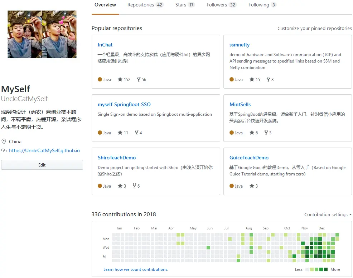Open the Overview tab

(x=105, y=5)
